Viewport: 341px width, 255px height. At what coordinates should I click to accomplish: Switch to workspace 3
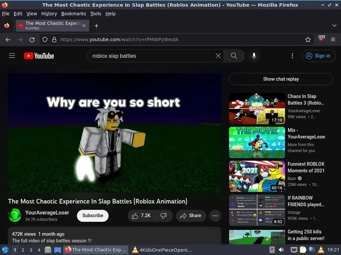(x=31, y=250)
